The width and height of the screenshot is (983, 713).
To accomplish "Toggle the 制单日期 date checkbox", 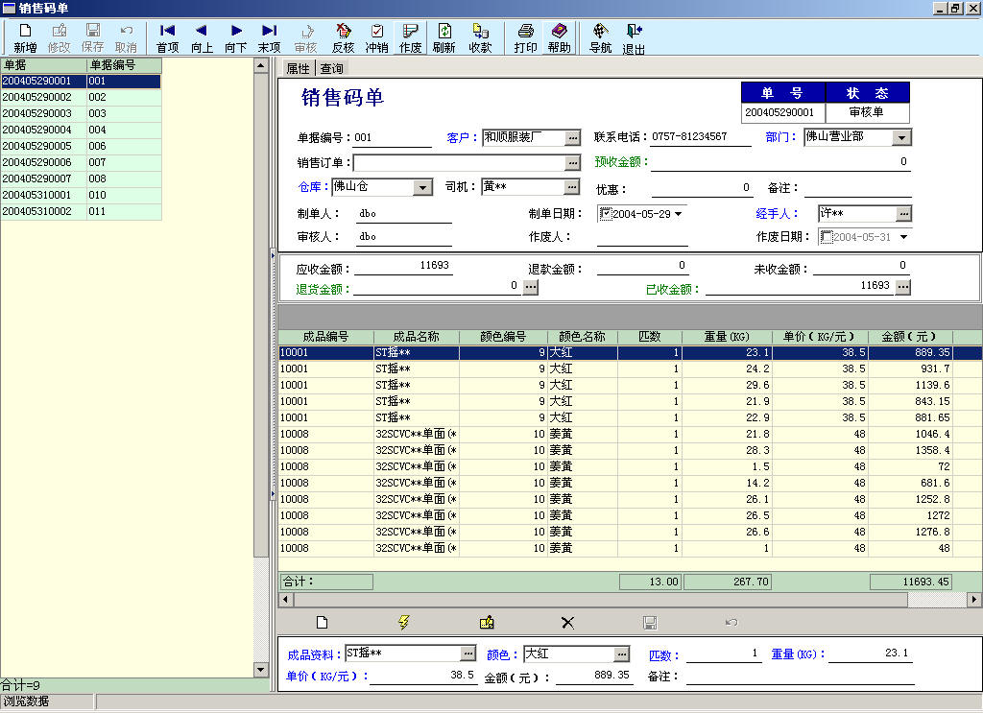I will tap(606, 214).
